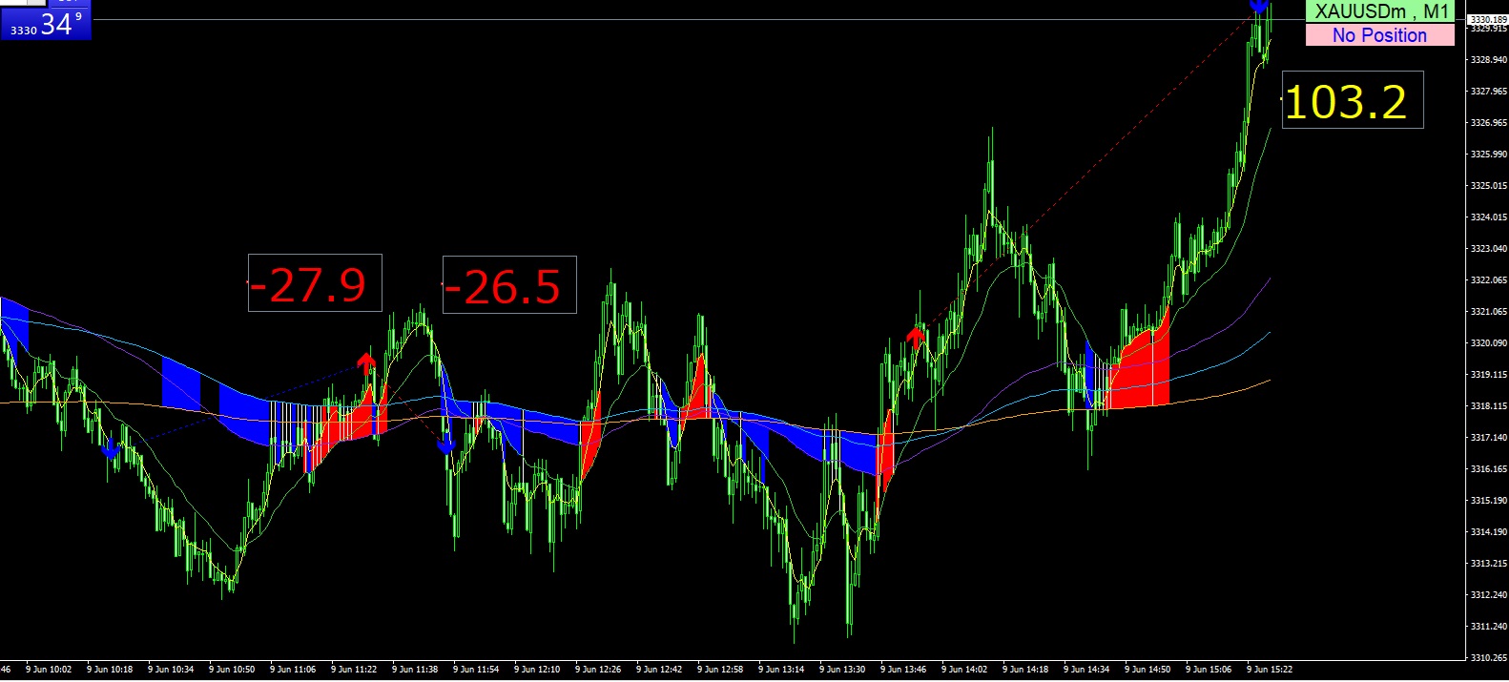The width and height of the screenshot is (1509, 682).
Task: Click time label 9 Jun 10:02
Action: (49, 670)
